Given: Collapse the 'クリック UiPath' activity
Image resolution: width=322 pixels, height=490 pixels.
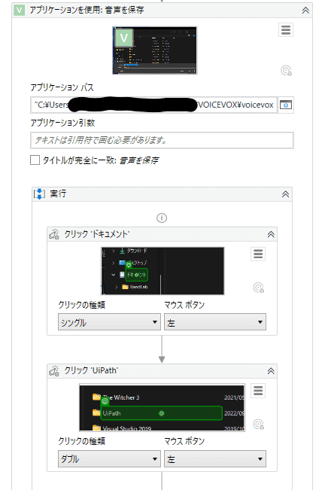Looking at the screenshot, I should point(271,371).
